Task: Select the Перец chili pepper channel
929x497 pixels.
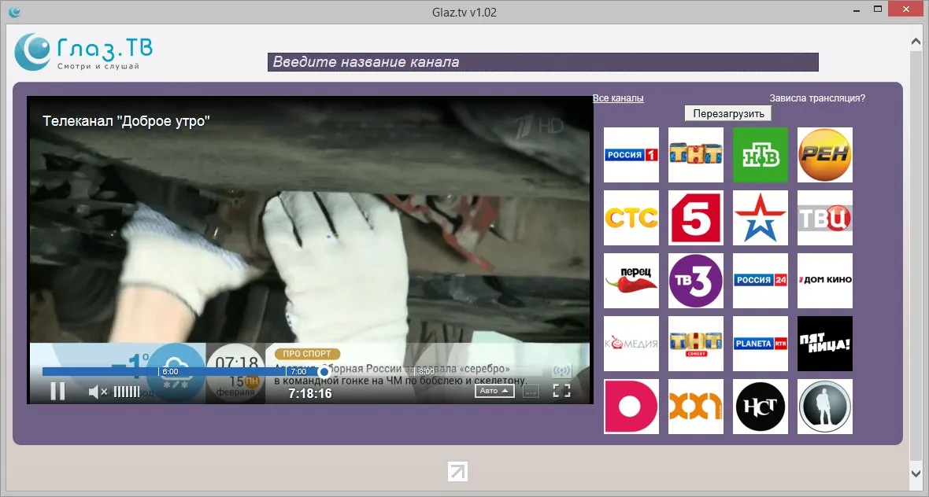Action: (x=631, y=281)
